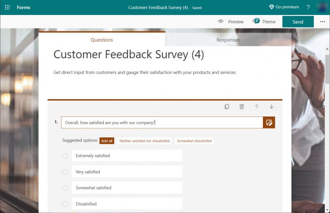This screenshot has width=330, height=213.
Task: Open the user account avatar
Action: [x=322, y=7]
